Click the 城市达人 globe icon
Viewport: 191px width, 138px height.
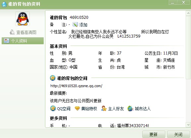pos(130,109)
